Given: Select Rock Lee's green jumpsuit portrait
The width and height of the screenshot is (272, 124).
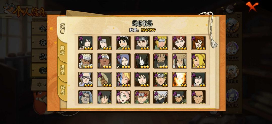Looking at the screenshot, I should pyautogui.click(x=123, y=43).
